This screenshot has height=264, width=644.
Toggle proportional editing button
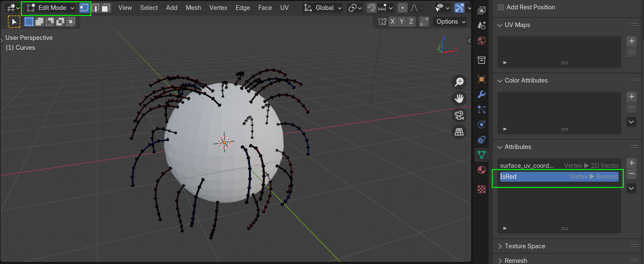[403, 8]
